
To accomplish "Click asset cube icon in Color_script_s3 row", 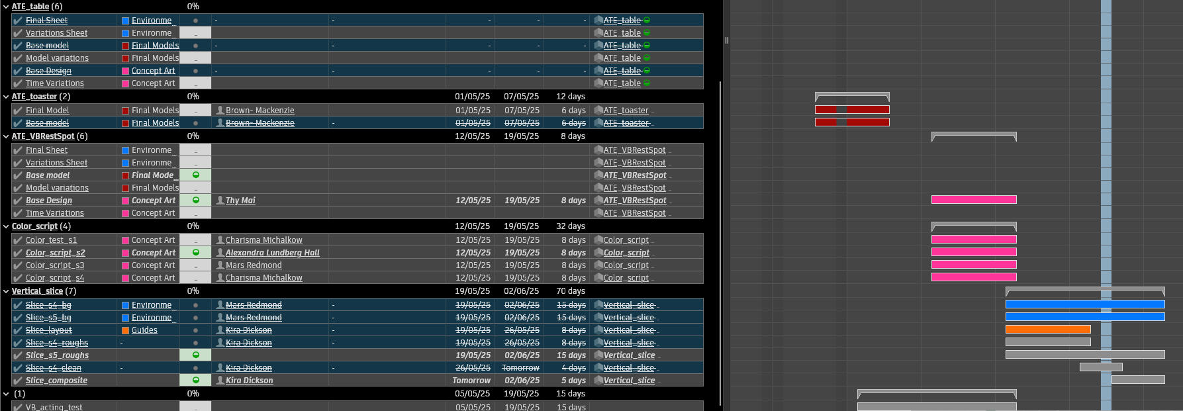I will [598, 265].
